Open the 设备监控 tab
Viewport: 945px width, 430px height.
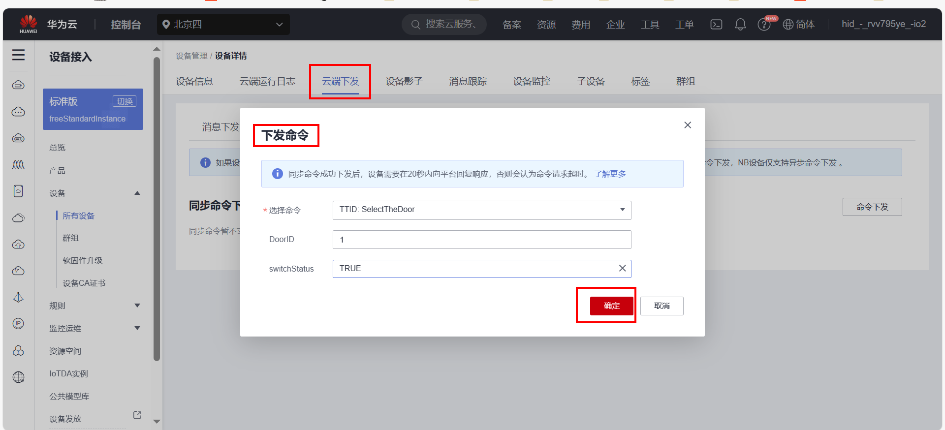click(x=532, y=82)
